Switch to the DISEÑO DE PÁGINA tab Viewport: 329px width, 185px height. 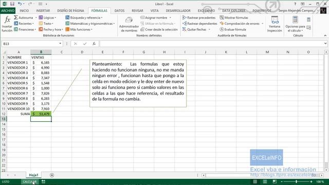pos(71,10)
